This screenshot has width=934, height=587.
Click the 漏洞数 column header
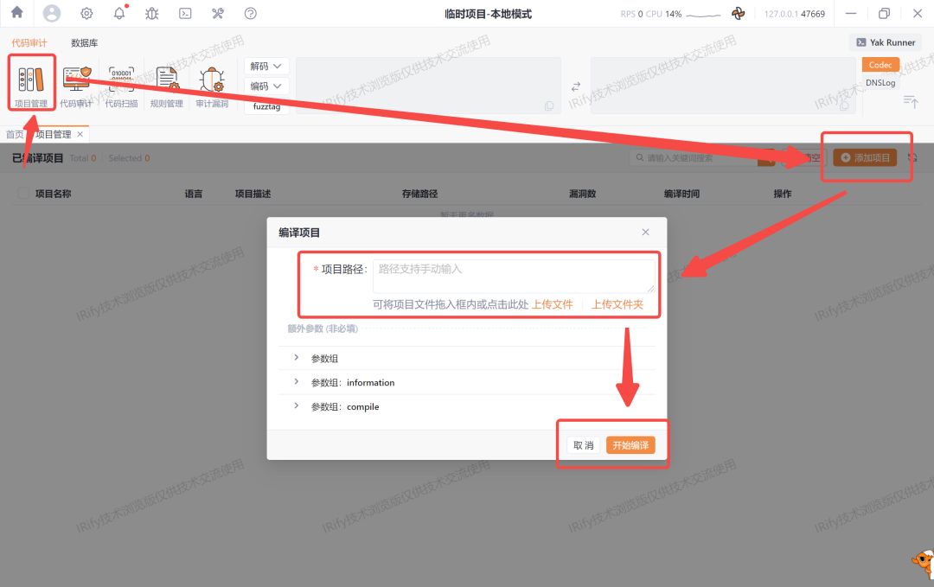(x=583, y=194)
